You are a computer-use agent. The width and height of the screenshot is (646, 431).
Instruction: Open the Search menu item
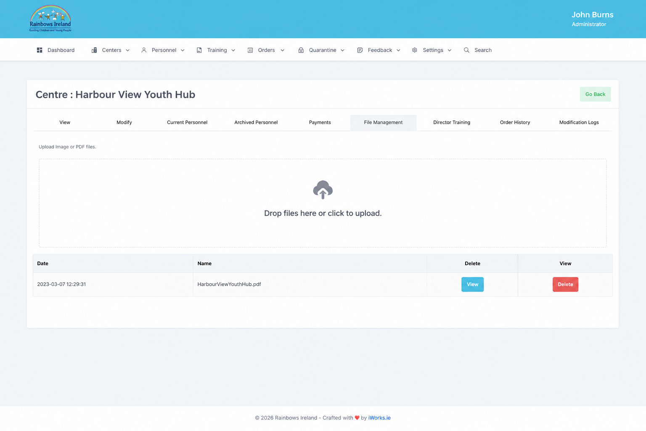(478, 50)
